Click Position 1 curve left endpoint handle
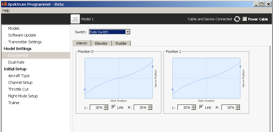273x132 pixels. coord(172,89)
